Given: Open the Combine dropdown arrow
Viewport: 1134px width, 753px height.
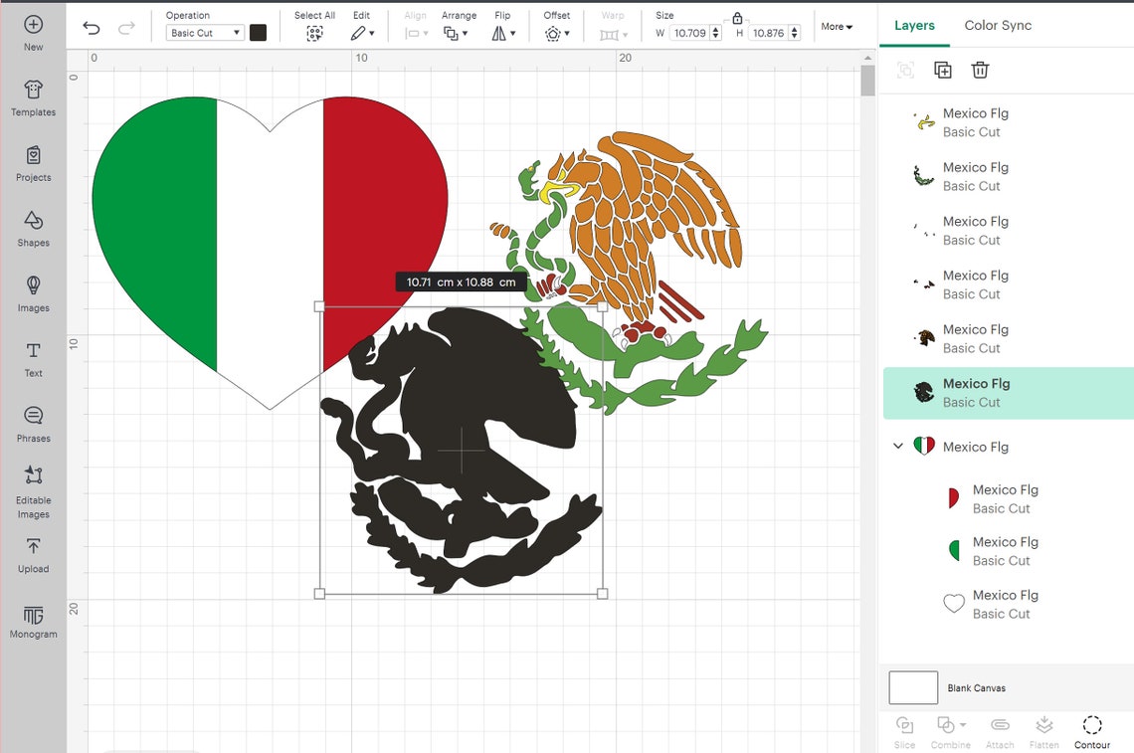Looking at the screenshot, I should point(962,725).
